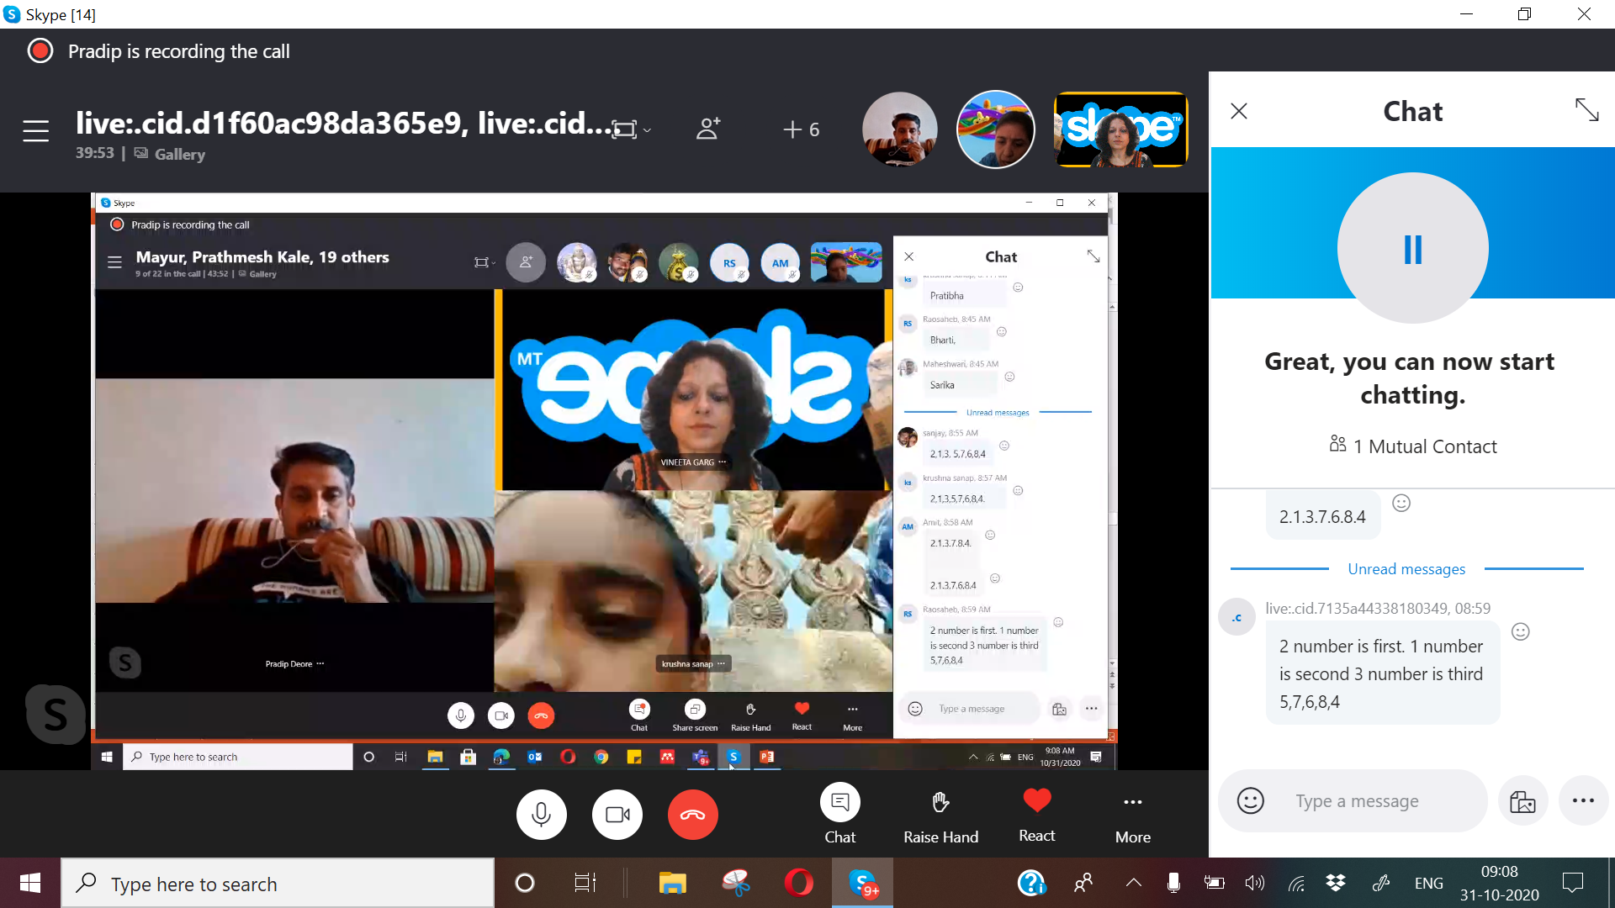Select the man's video thumbnail in the header
Image resolution: width=1615 pixels, height=908 pixels.
pyautogui.click(x=899, y=129)
